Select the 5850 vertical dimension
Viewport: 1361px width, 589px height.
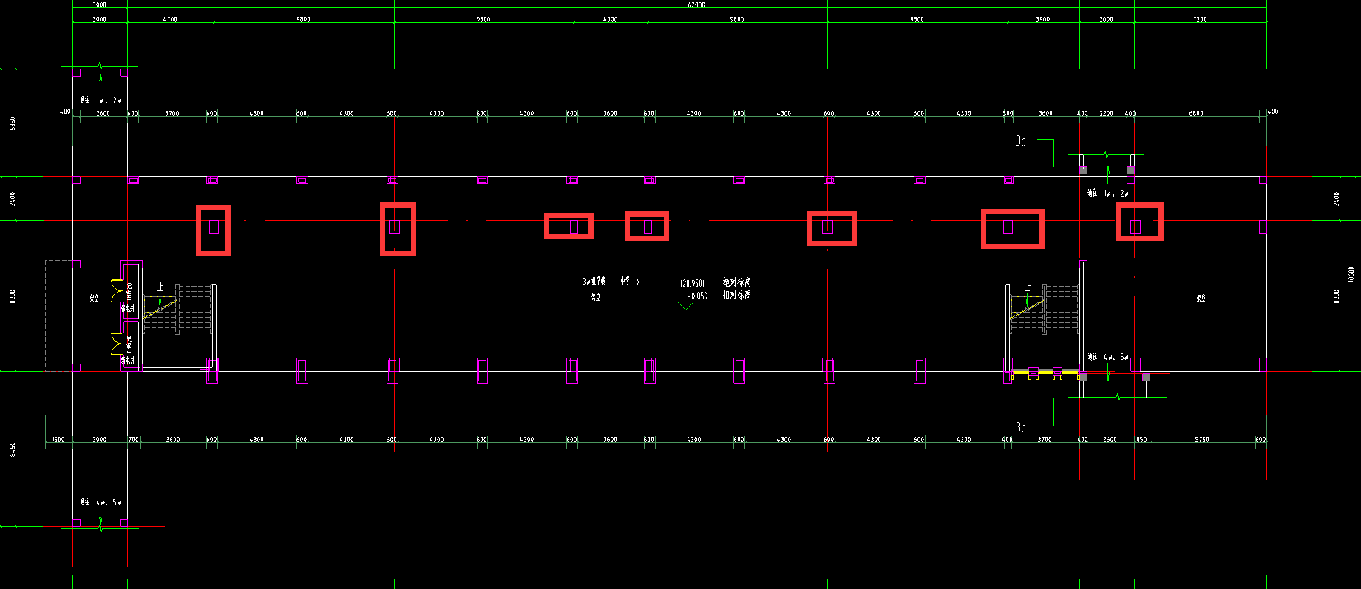tap(13, 123)
